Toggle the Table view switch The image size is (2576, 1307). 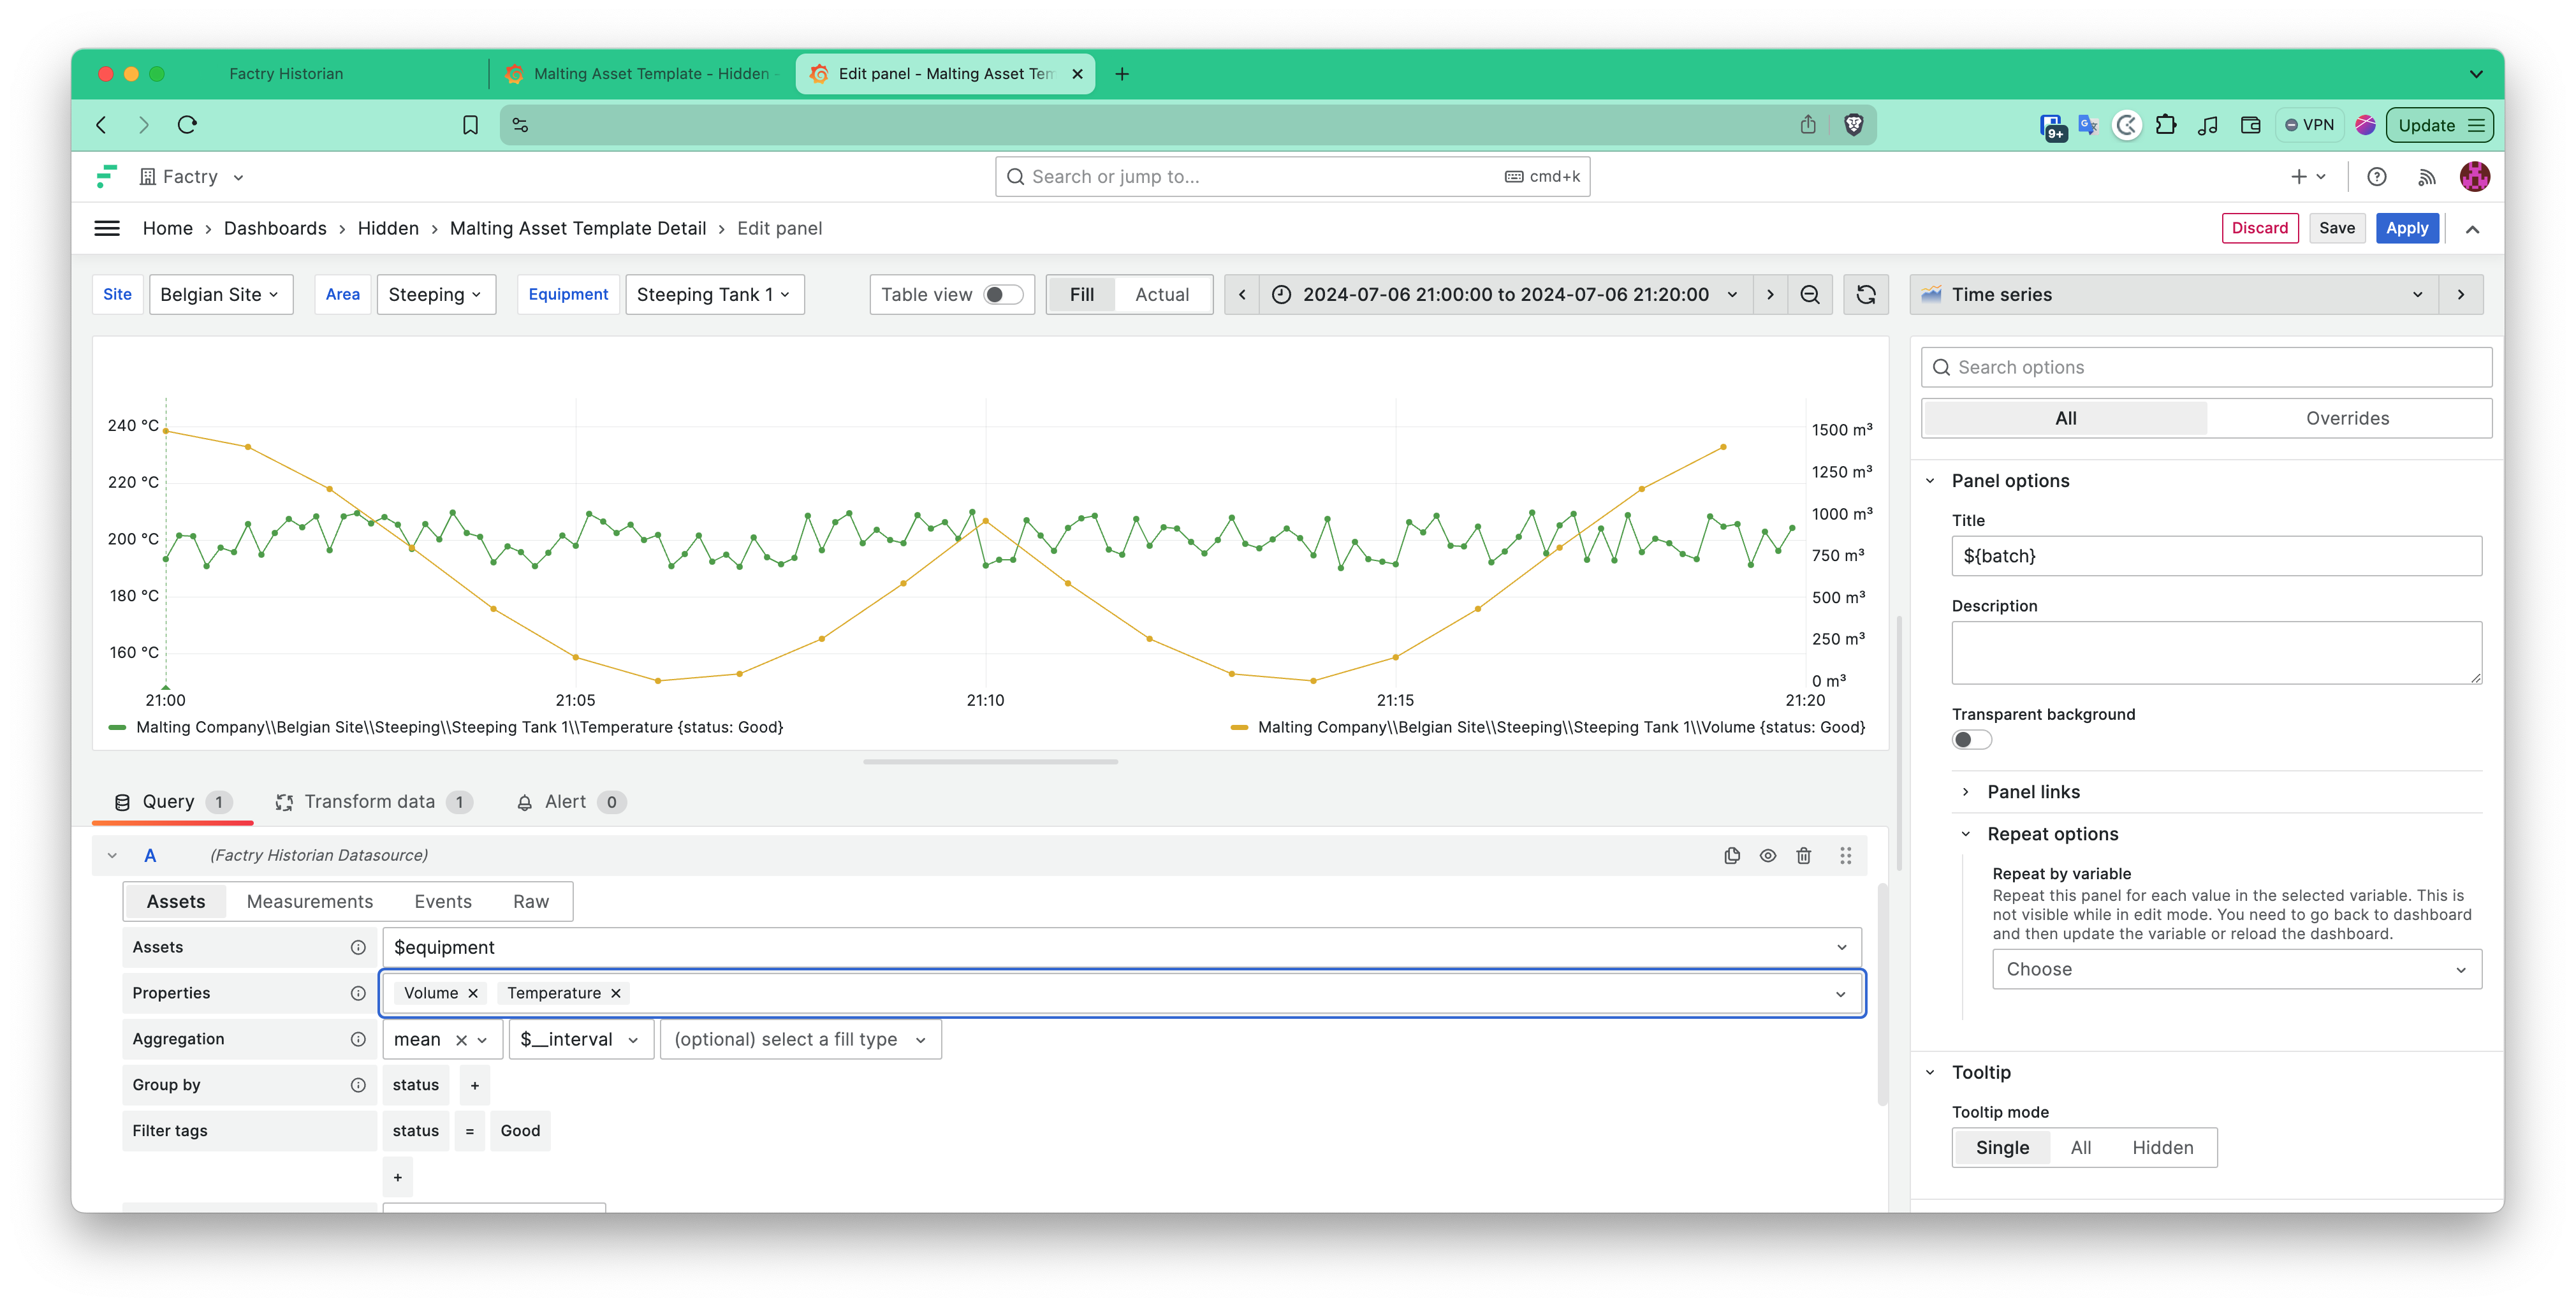point(1004,294)
